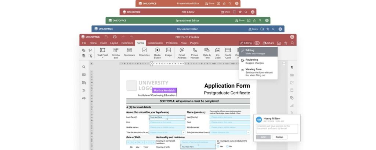Open Comments panel in left sidebar
Viewport: 376px width, 150px height.
(84, 75)
